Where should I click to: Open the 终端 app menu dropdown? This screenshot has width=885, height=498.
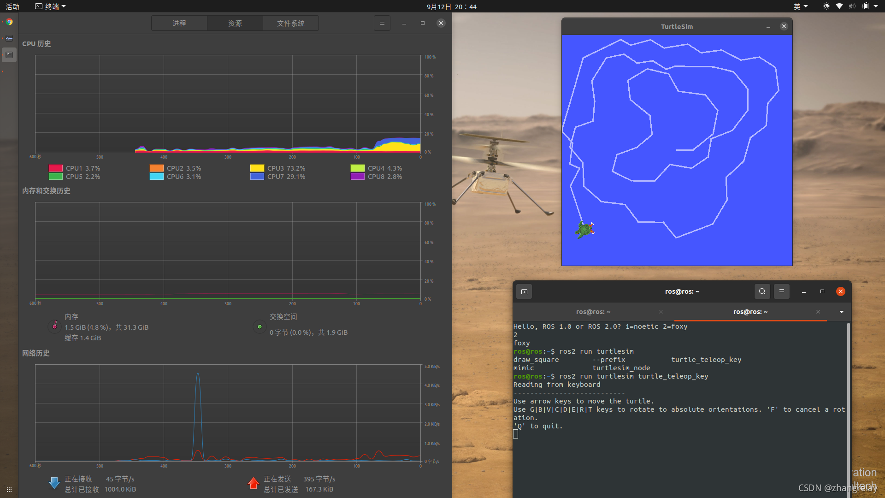click(51, 6)
